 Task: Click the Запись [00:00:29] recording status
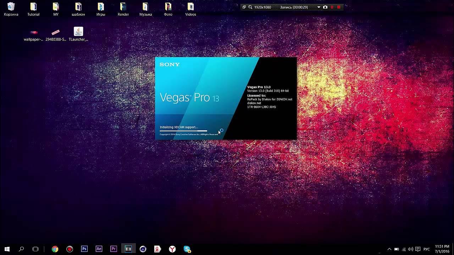coord(294,7)
